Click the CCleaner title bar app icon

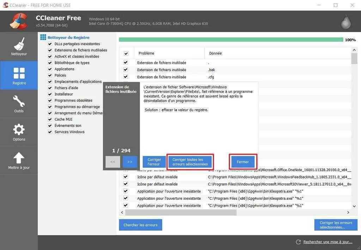(5, 5)
